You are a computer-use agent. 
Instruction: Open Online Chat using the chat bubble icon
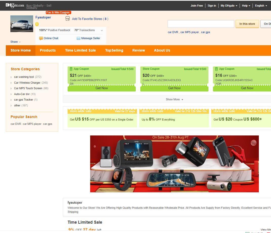point(41,38)
